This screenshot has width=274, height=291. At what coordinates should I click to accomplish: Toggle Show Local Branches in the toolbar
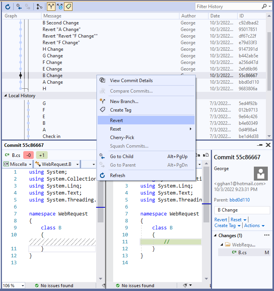click(x=51, y=7)
